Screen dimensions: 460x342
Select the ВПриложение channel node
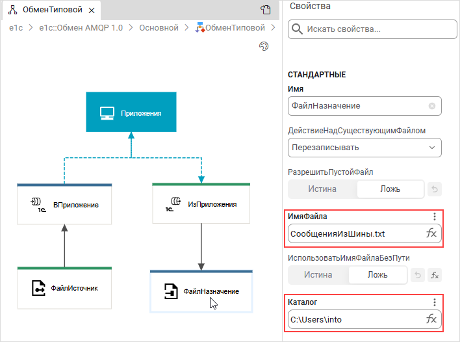[x=64, y=204]
